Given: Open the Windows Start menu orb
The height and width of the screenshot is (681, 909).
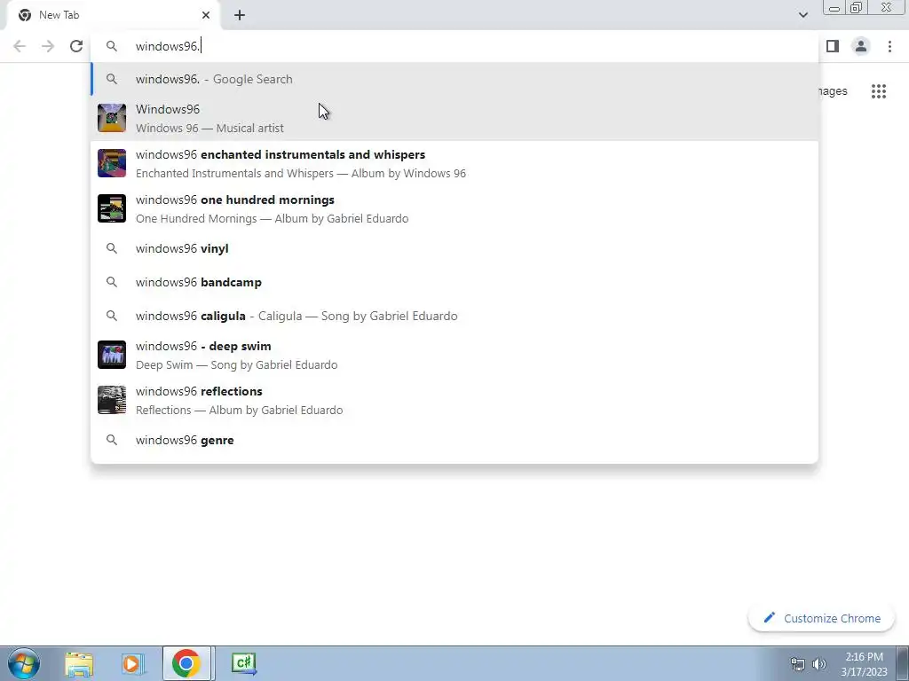Looking at the screenshot, I should (x=24, y=663).
